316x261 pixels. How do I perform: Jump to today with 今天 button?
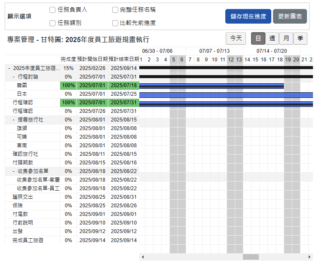click(x=236, y=38)
